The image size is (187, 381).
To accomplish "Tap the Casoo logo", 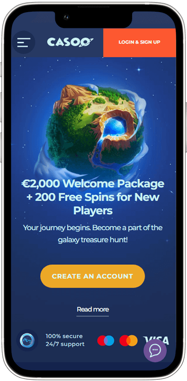I will coord(70,42).
